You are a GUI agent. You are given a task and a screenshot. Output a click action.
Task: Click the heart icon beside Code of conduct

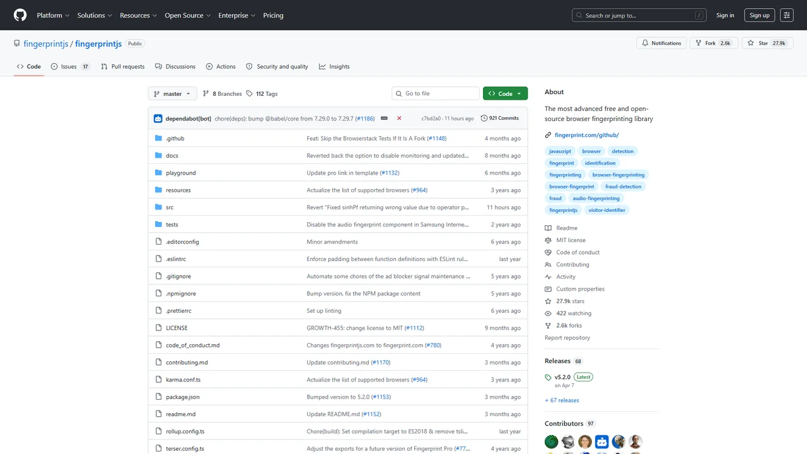549,252
